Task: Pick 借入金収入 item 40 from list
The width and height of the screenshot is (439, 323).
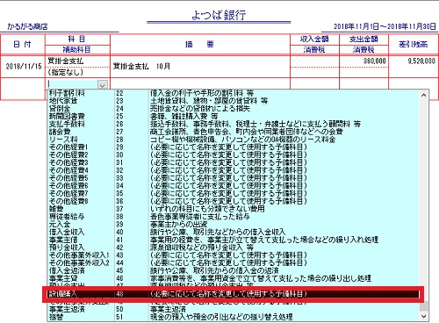Action: 234,232
